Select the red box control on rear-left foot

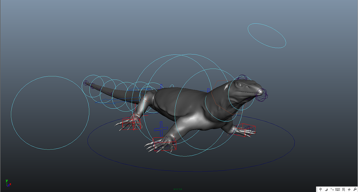pos(131,123)
